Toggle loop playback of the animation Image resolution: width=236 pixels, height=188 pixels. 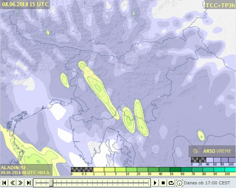pyautogui.click(x=171, y=183)
